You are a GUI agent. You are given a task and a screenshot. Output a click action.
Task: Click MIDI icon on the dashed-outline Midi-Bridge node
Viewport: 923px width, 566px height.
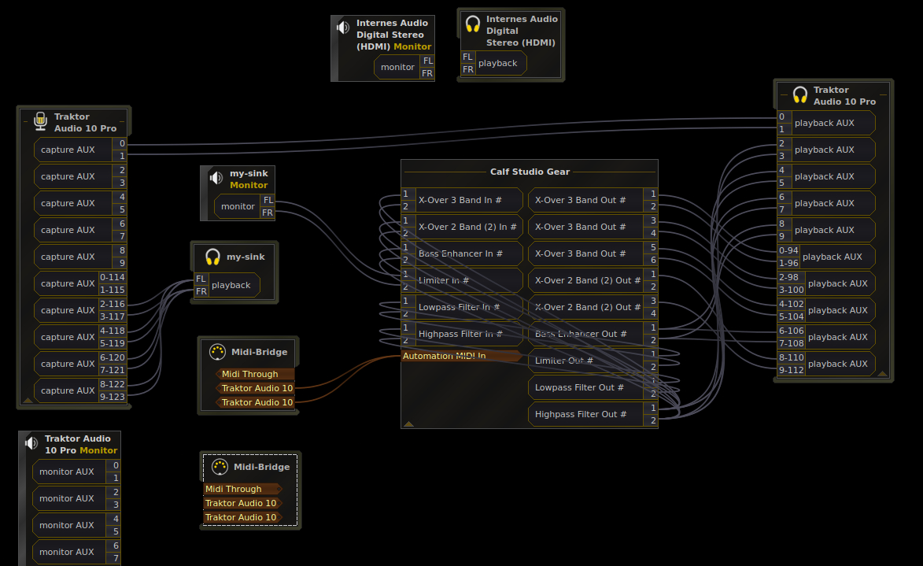tap(220, 467)
